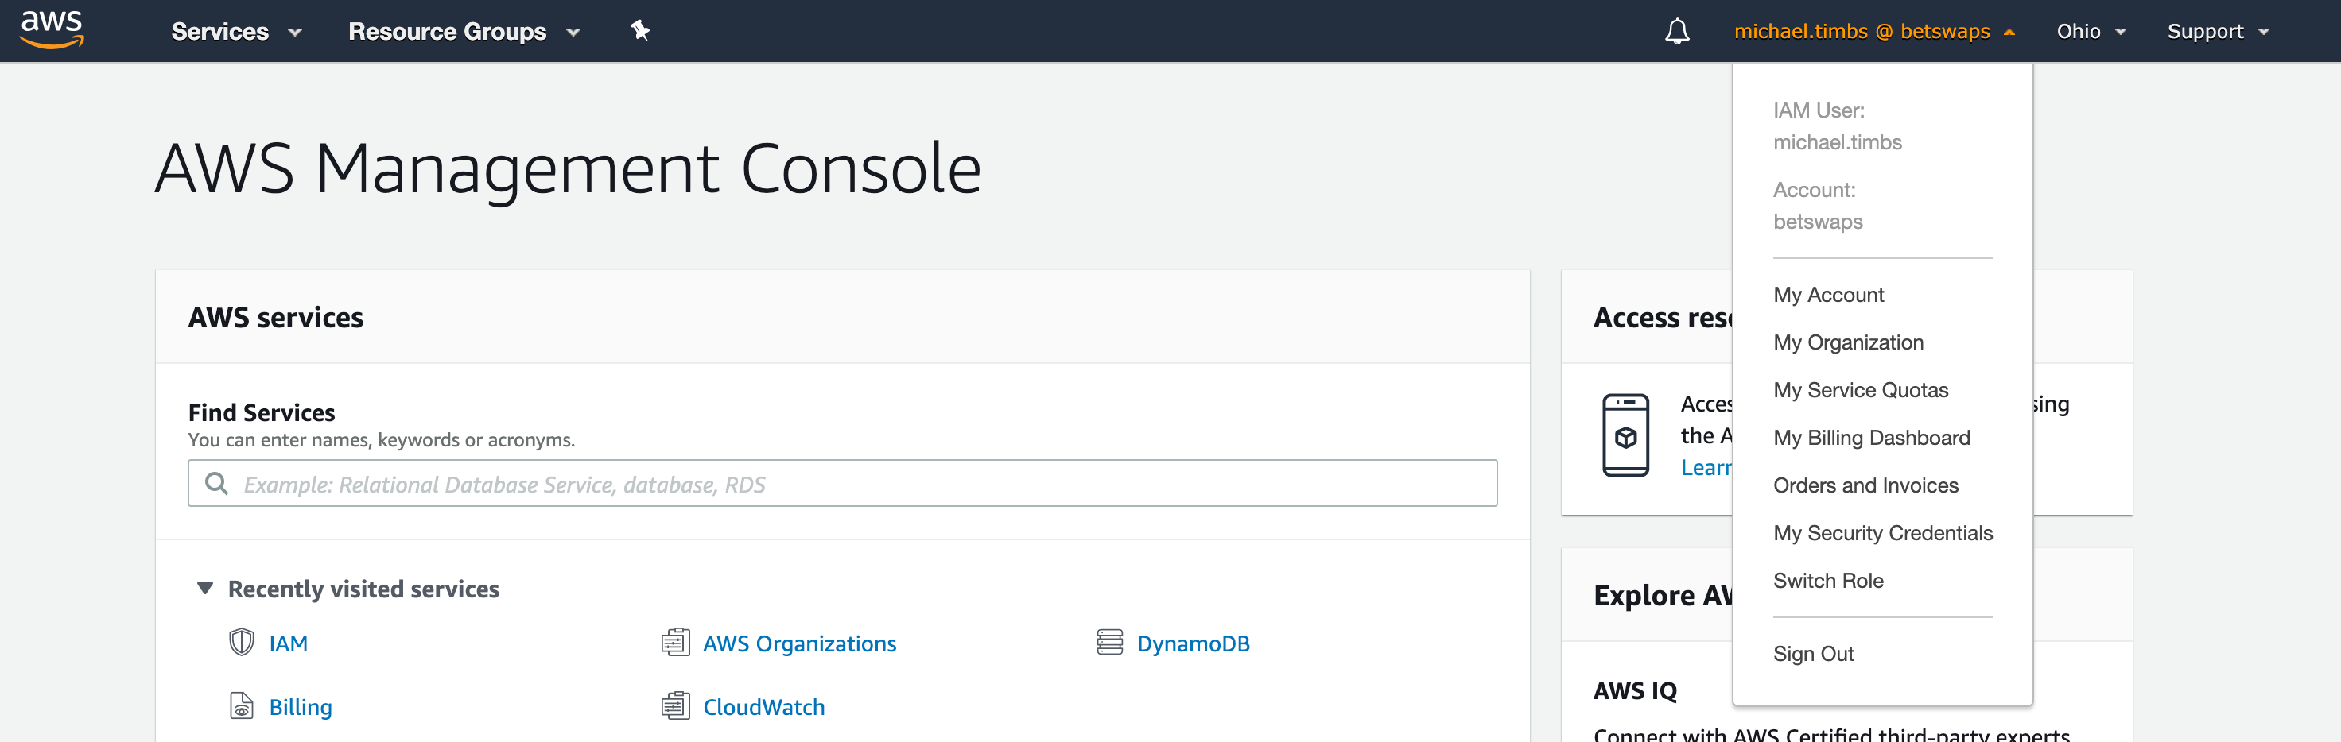
Task: Click the DynamoDB database icon
Action: pos(1109,642)
